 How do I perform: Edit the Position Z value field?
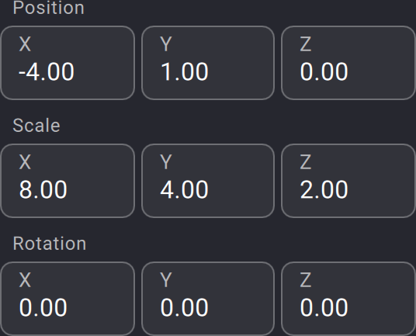coord(348,63)
